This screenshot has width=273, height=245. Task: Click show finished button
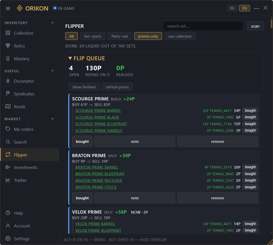click(x=84, y=87)
